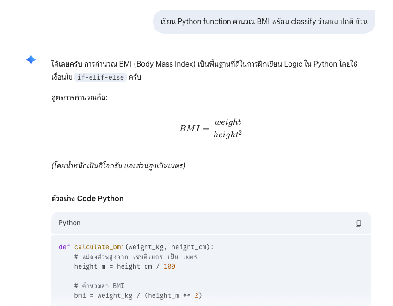
Task: Click the italic note about kilograms and meters
Action: (x=118, y=165)
